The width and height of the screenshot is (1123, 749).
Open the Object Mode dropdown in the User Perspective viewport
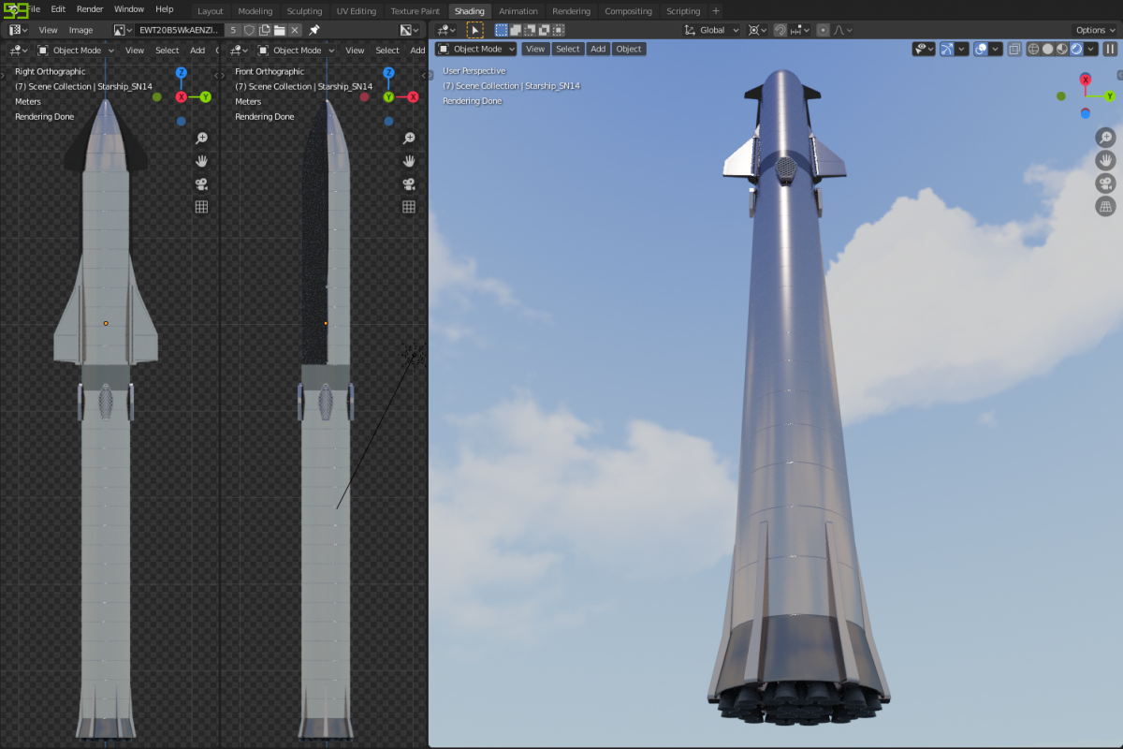(476, 49)
